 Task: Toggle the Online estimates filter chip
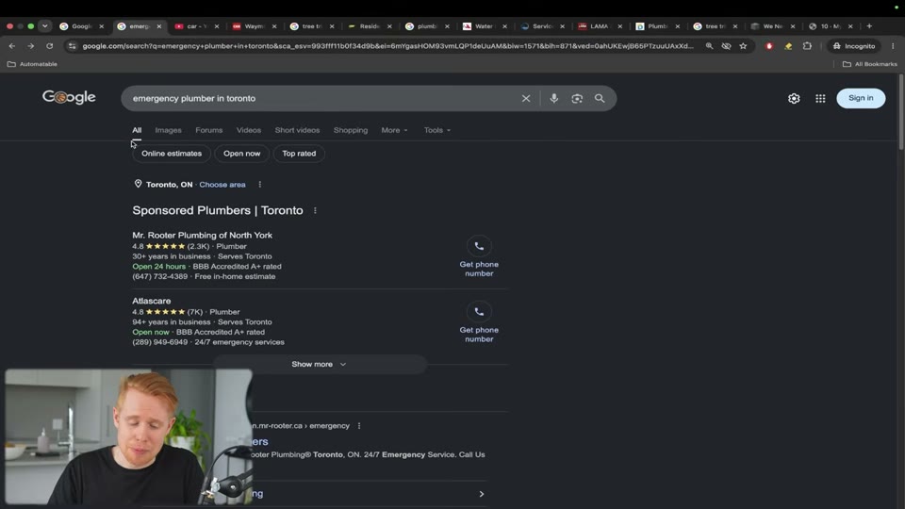coord(172,154)
